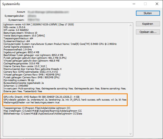Click the Ingebouwd geheugen: 8052.4 MB line
Screen dimensions: 163x139
(x=21, y=52)
